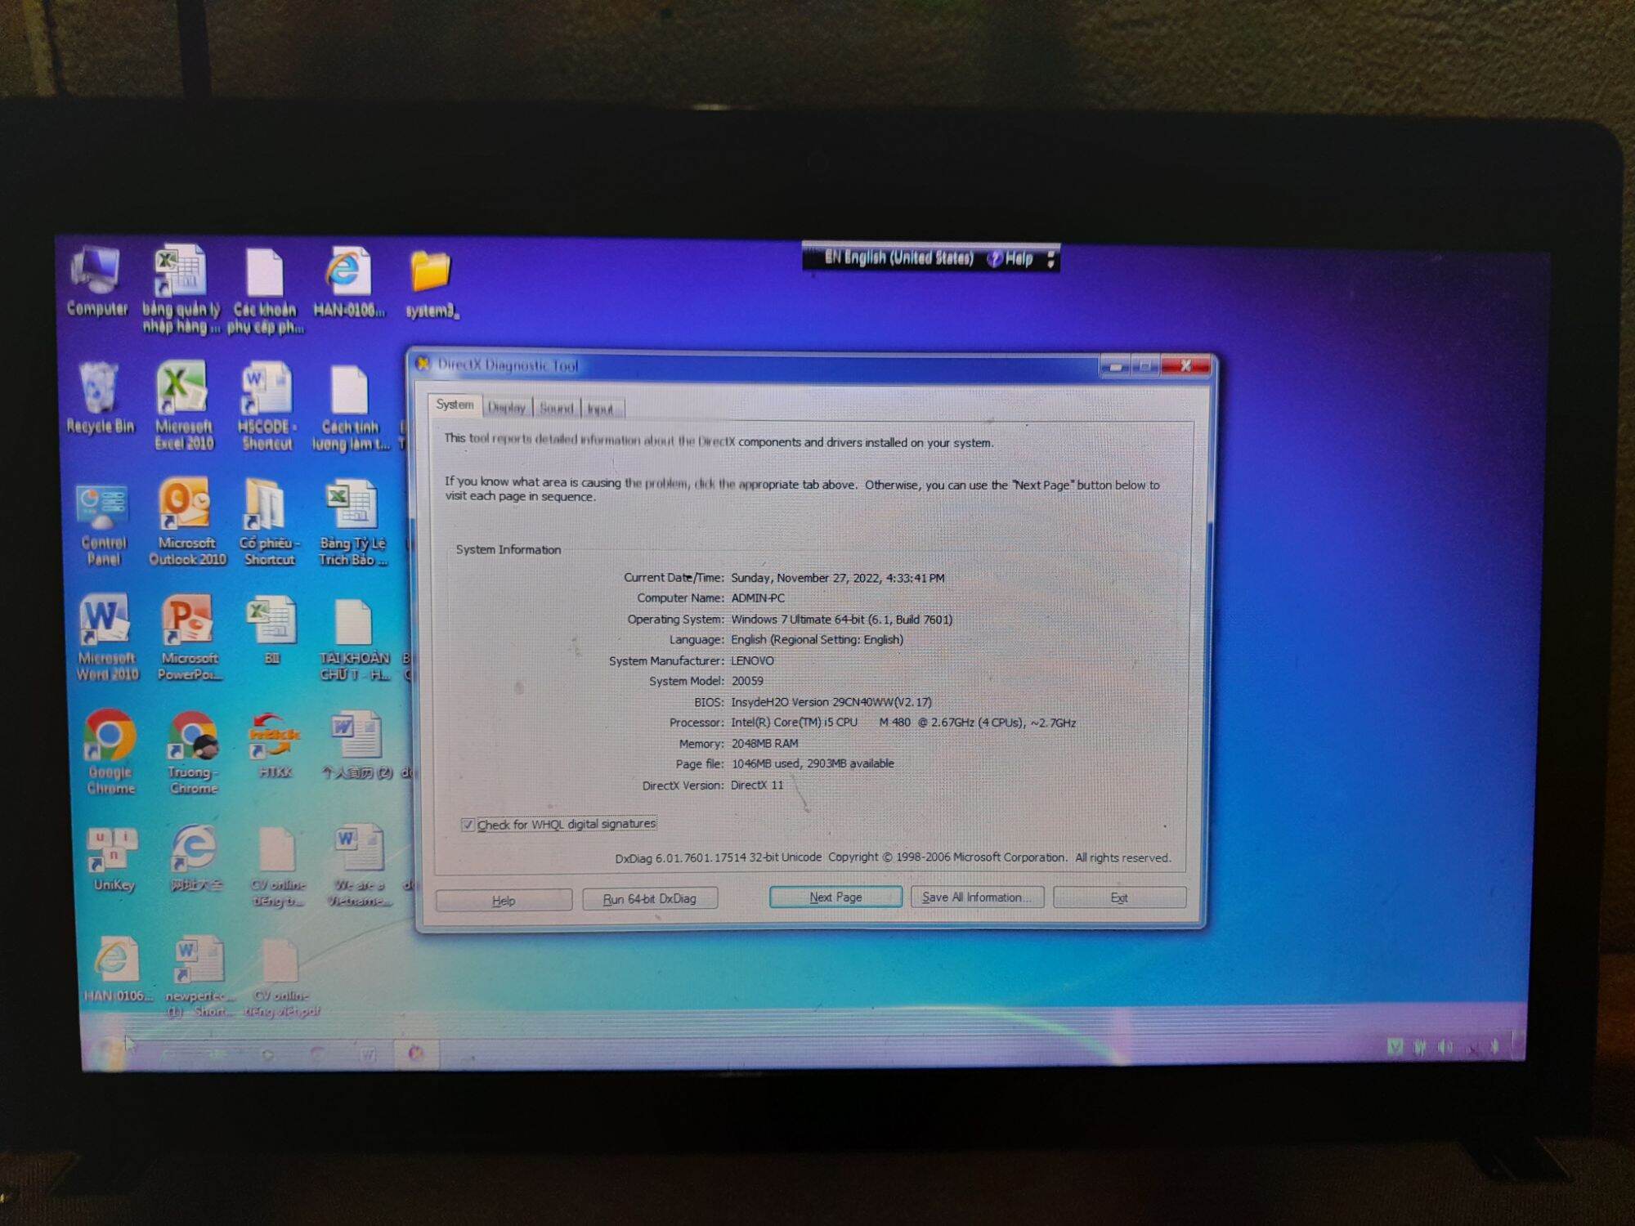
Task: Open the Bill Excel file icon
Action: click(271, 629)
